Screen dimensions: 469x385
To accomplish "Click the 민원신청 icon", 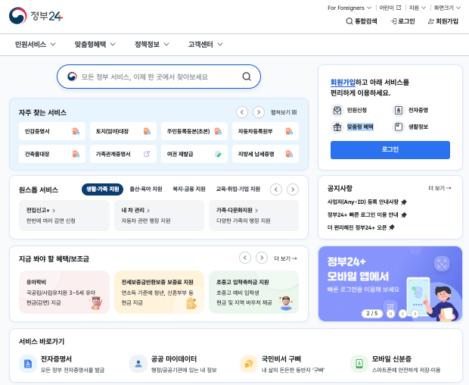I will click(x=337, y=110).
